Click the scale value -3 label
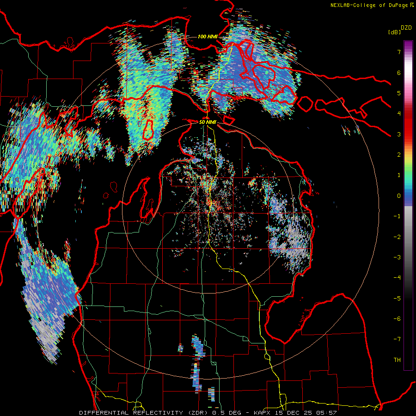 397,257
